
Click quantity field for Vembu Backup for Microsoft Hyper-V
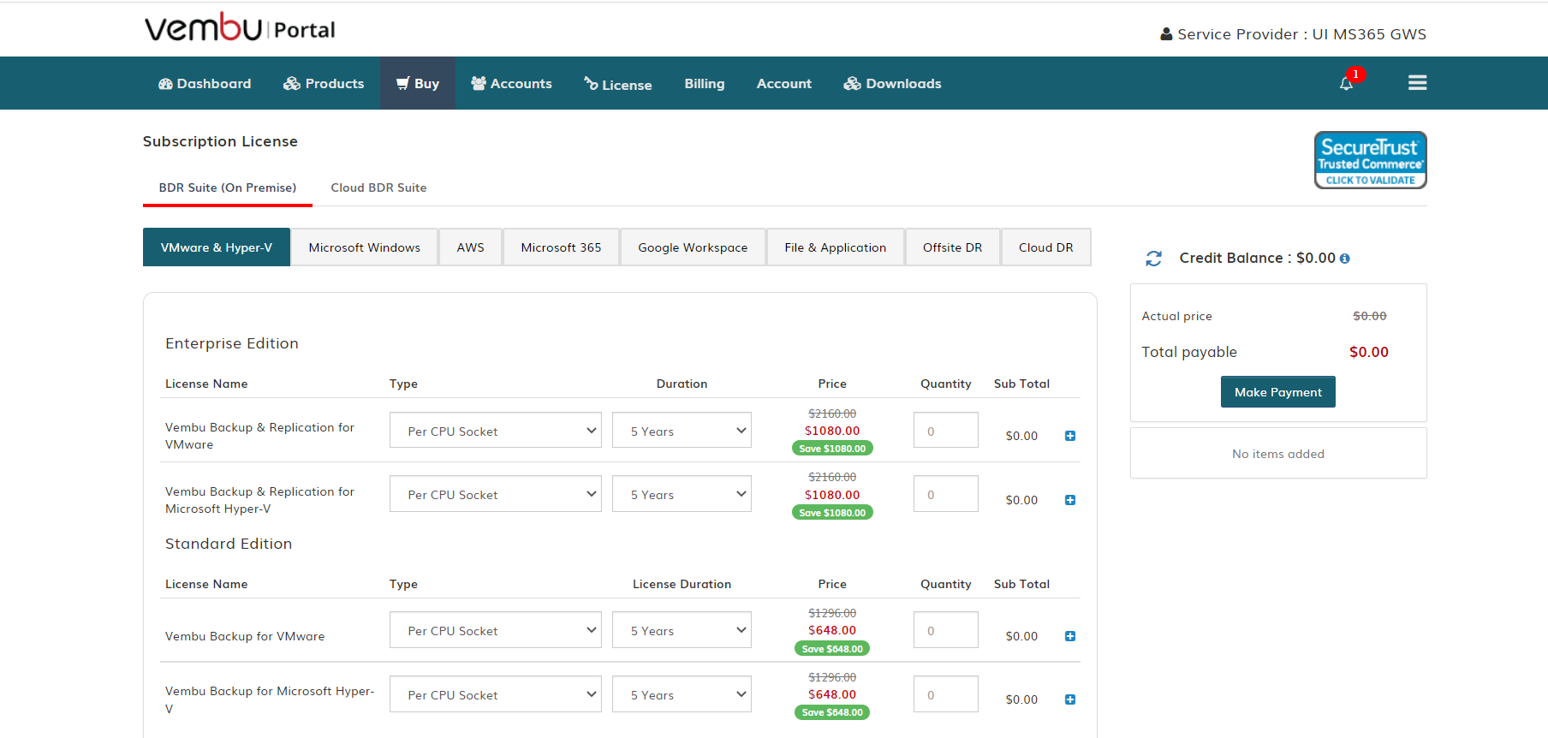point(946,694)
